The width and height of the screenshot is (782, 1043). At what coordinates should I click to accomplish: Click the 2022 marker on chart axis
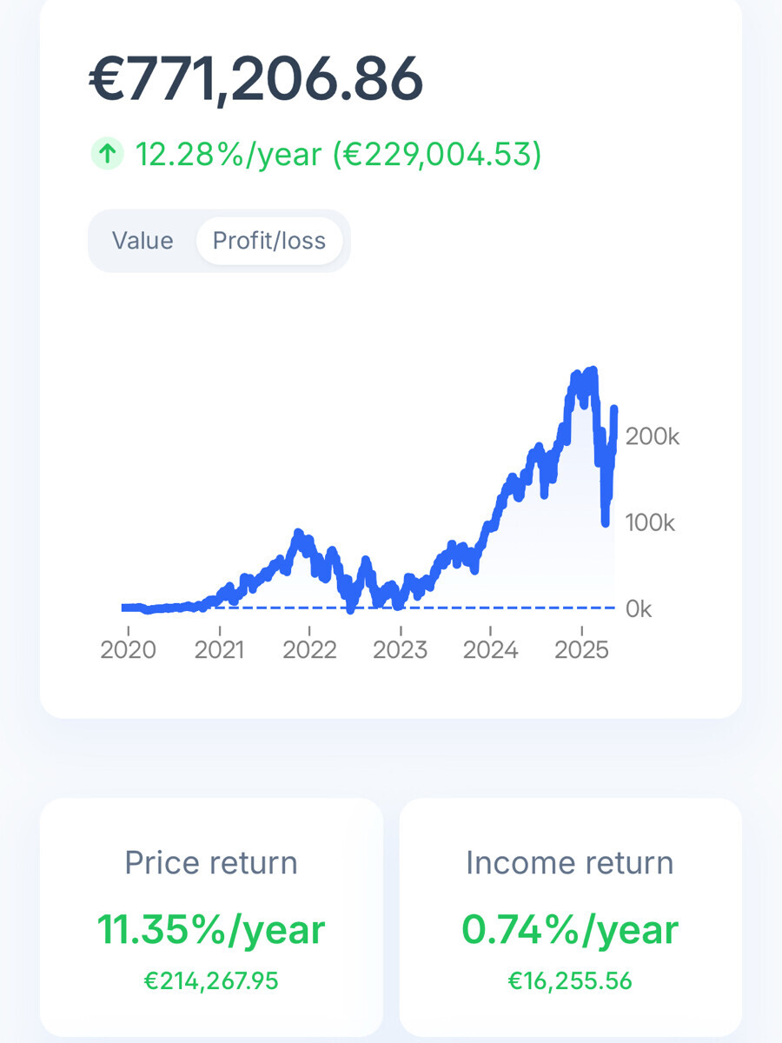coord(310,649)
